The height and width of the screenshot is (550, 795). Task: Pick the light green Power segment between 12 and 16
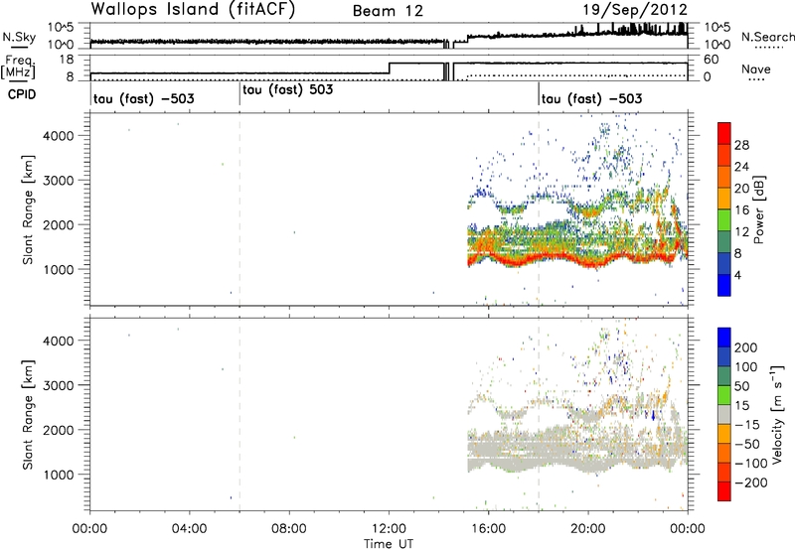[x=724, y=220]
